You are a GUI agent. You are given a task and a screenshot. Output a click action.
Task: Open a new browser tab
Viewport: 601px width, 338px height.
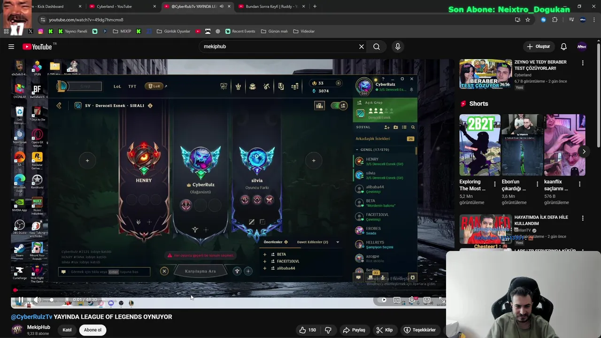tap(315, 7)
